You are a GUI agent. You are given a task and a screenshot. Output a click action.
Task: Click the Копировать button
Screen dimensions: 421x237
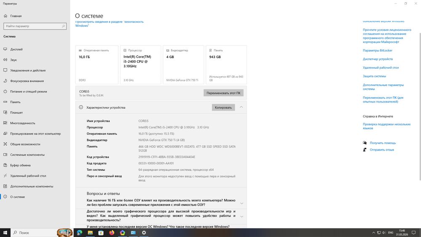[223, 108]
